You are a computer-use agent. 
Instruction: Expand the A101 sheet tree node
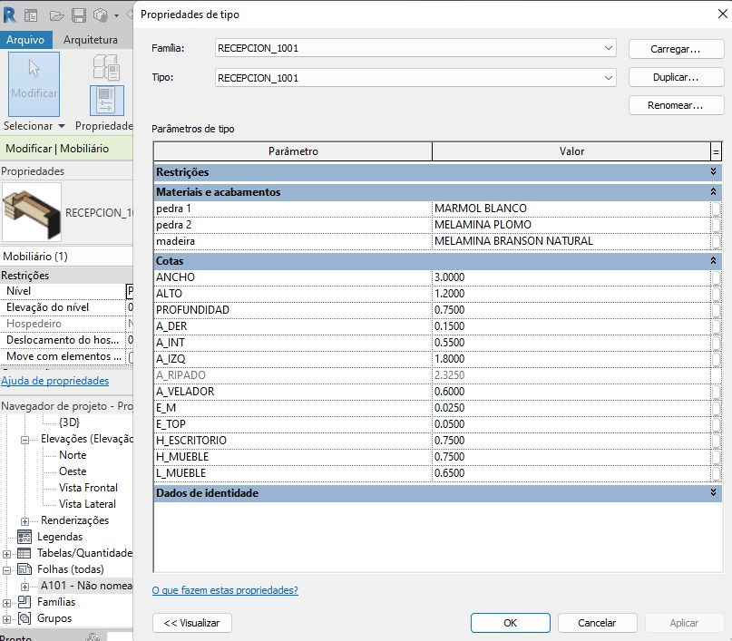[x=24, y=587]
